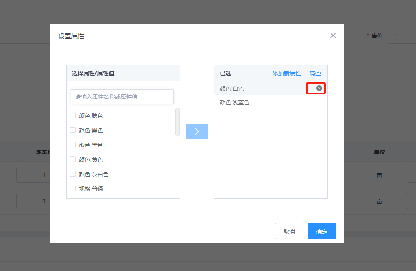
Task: Tick the 颜色:黄色 checkbox
Action: 73,159
